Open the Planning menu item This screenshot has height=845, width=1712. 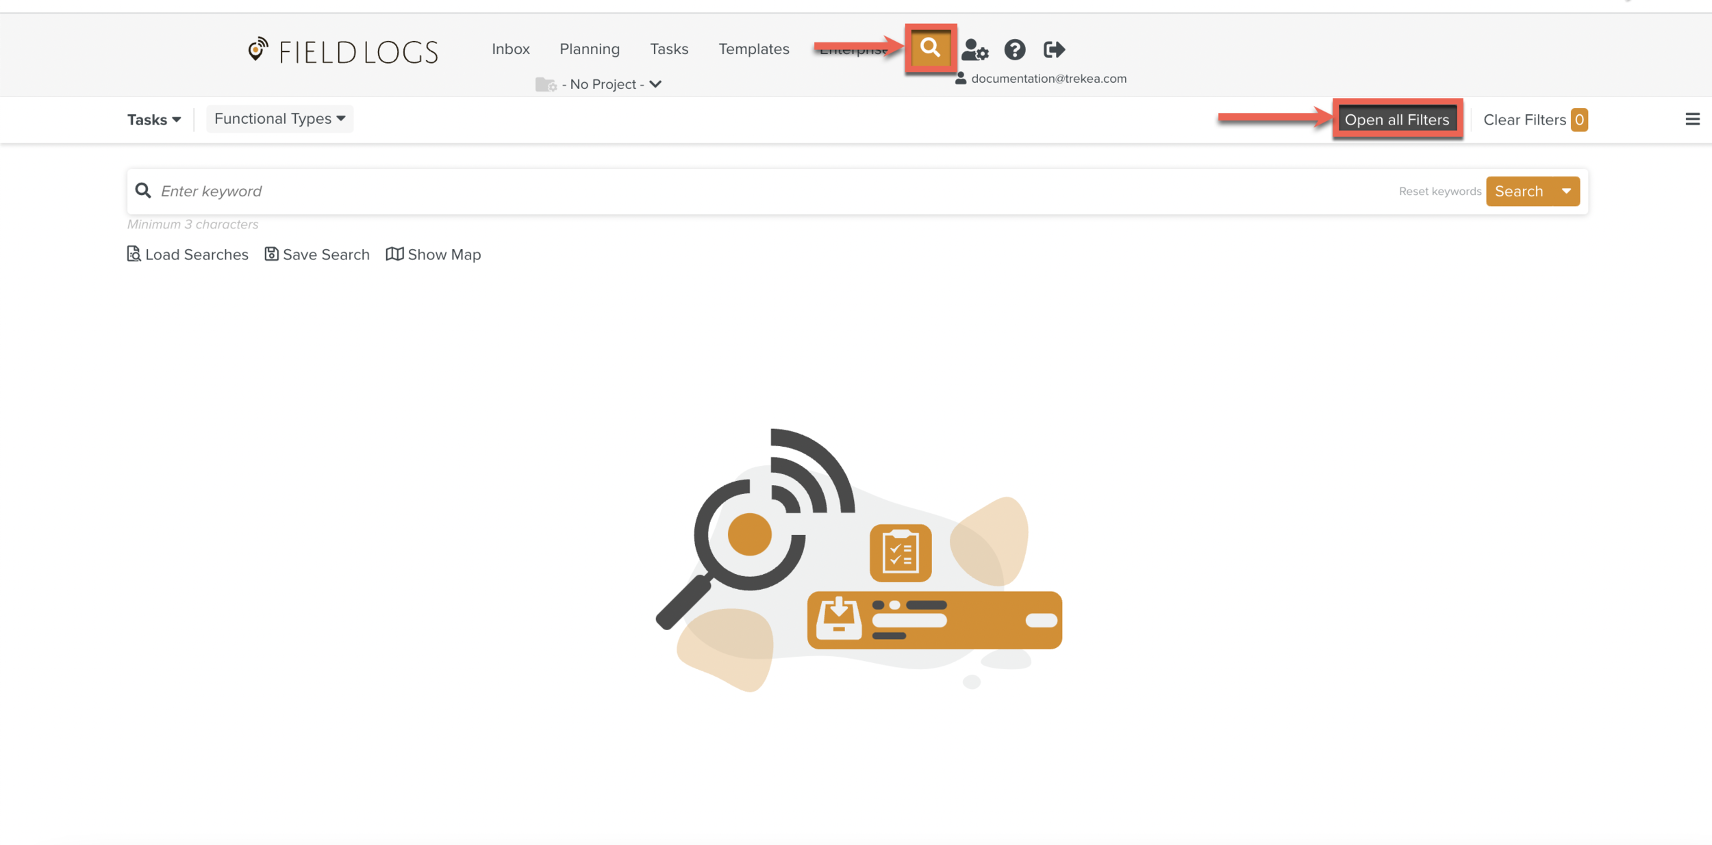[589, 49]
